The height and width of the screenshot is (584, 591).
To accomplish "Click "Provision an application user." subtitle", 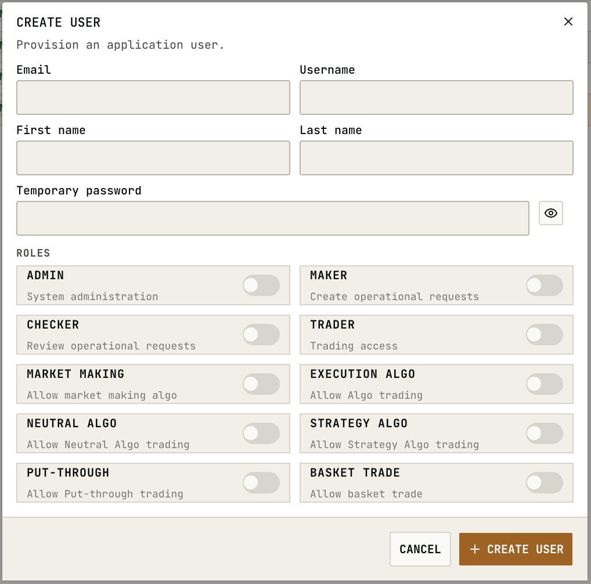I will coord(120,45).
